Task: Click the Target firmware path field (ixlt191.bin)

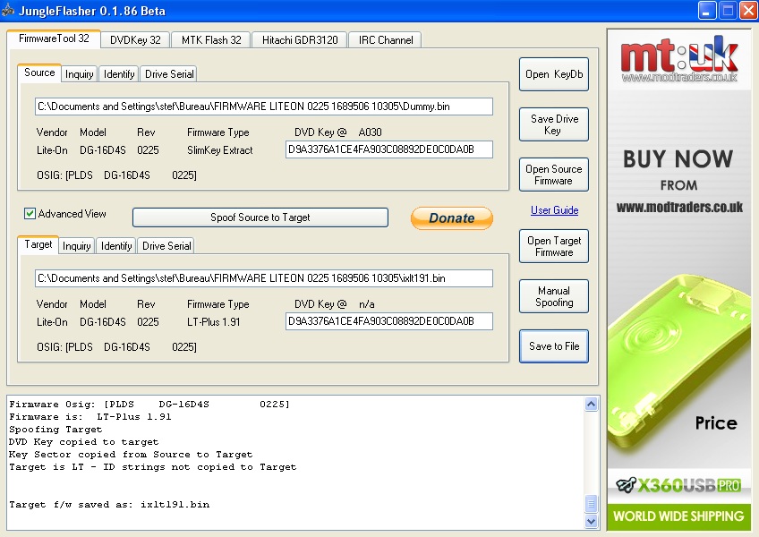Action: tap(264, 278)
